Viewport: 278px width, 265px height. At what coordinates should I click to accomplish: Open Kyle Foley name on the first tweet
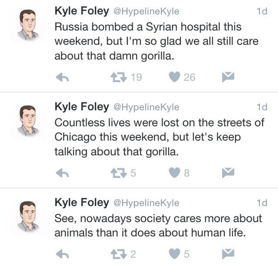(x=82, y=11)
